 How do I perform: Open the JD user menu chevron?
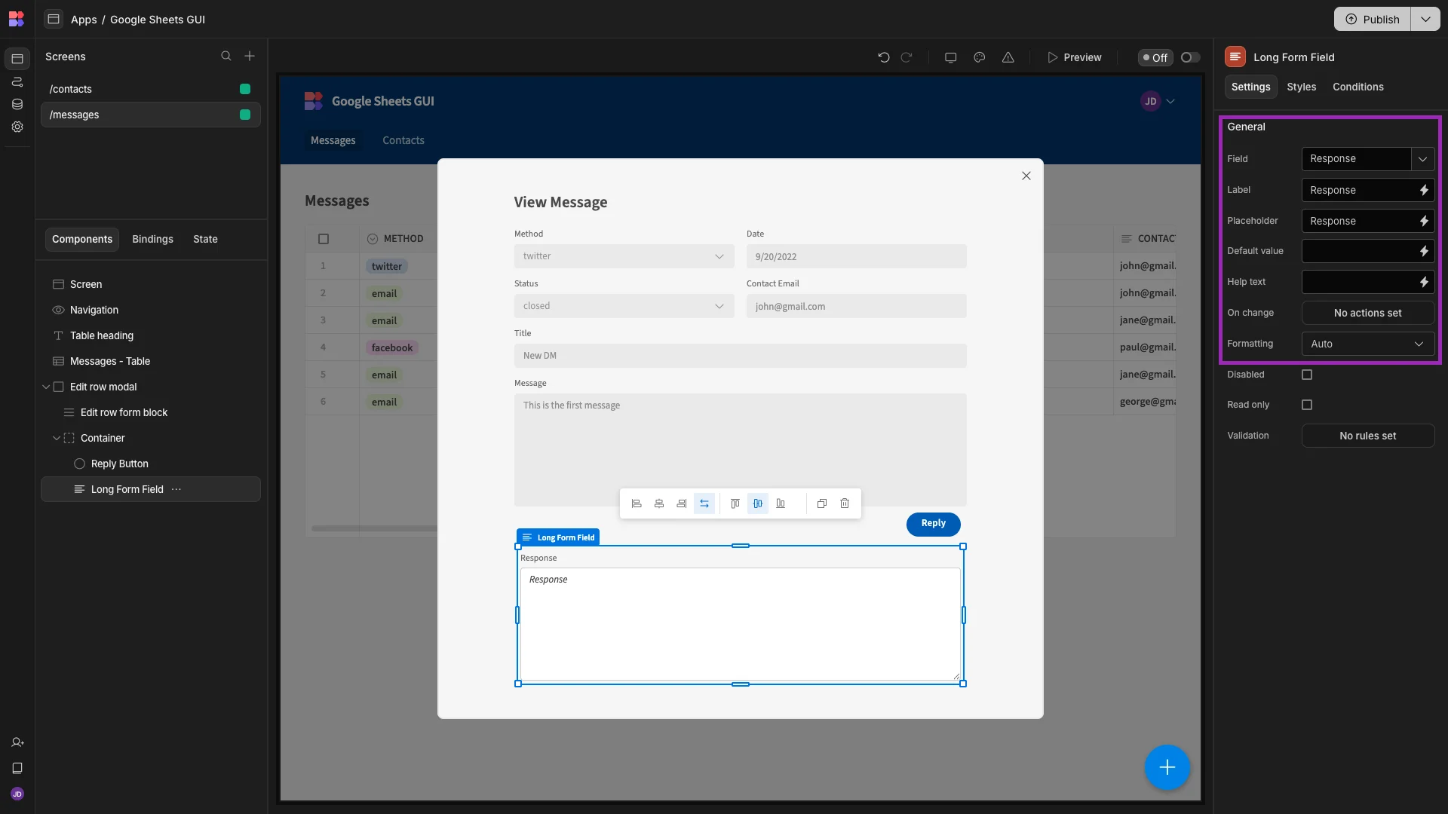pos(1170,102)
